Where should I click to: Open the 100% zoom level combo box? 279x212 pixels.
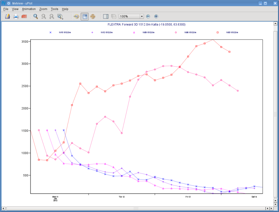pyautogui.click(x=131, y=16)
